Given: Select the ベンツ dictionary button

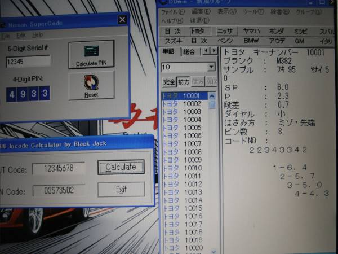Looking at the screenshot, I should tap(225, 41).
